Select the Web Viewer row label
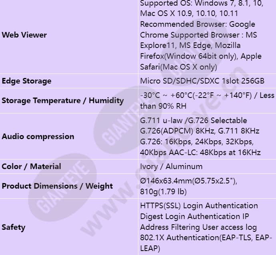This screenshot has height=255, width=276. (x=24, y=35)
